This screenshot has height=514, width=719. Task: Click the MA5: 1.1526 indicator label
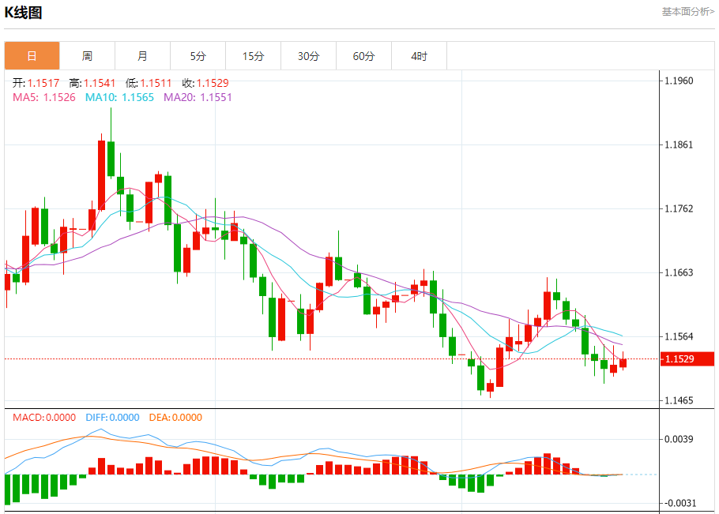pos(44,97)
